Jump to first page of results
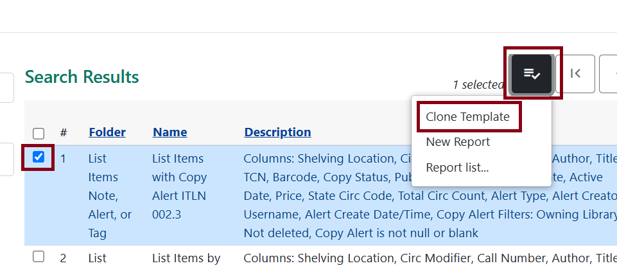Viewport: 617px width, 268px height. tap(575, 74)
